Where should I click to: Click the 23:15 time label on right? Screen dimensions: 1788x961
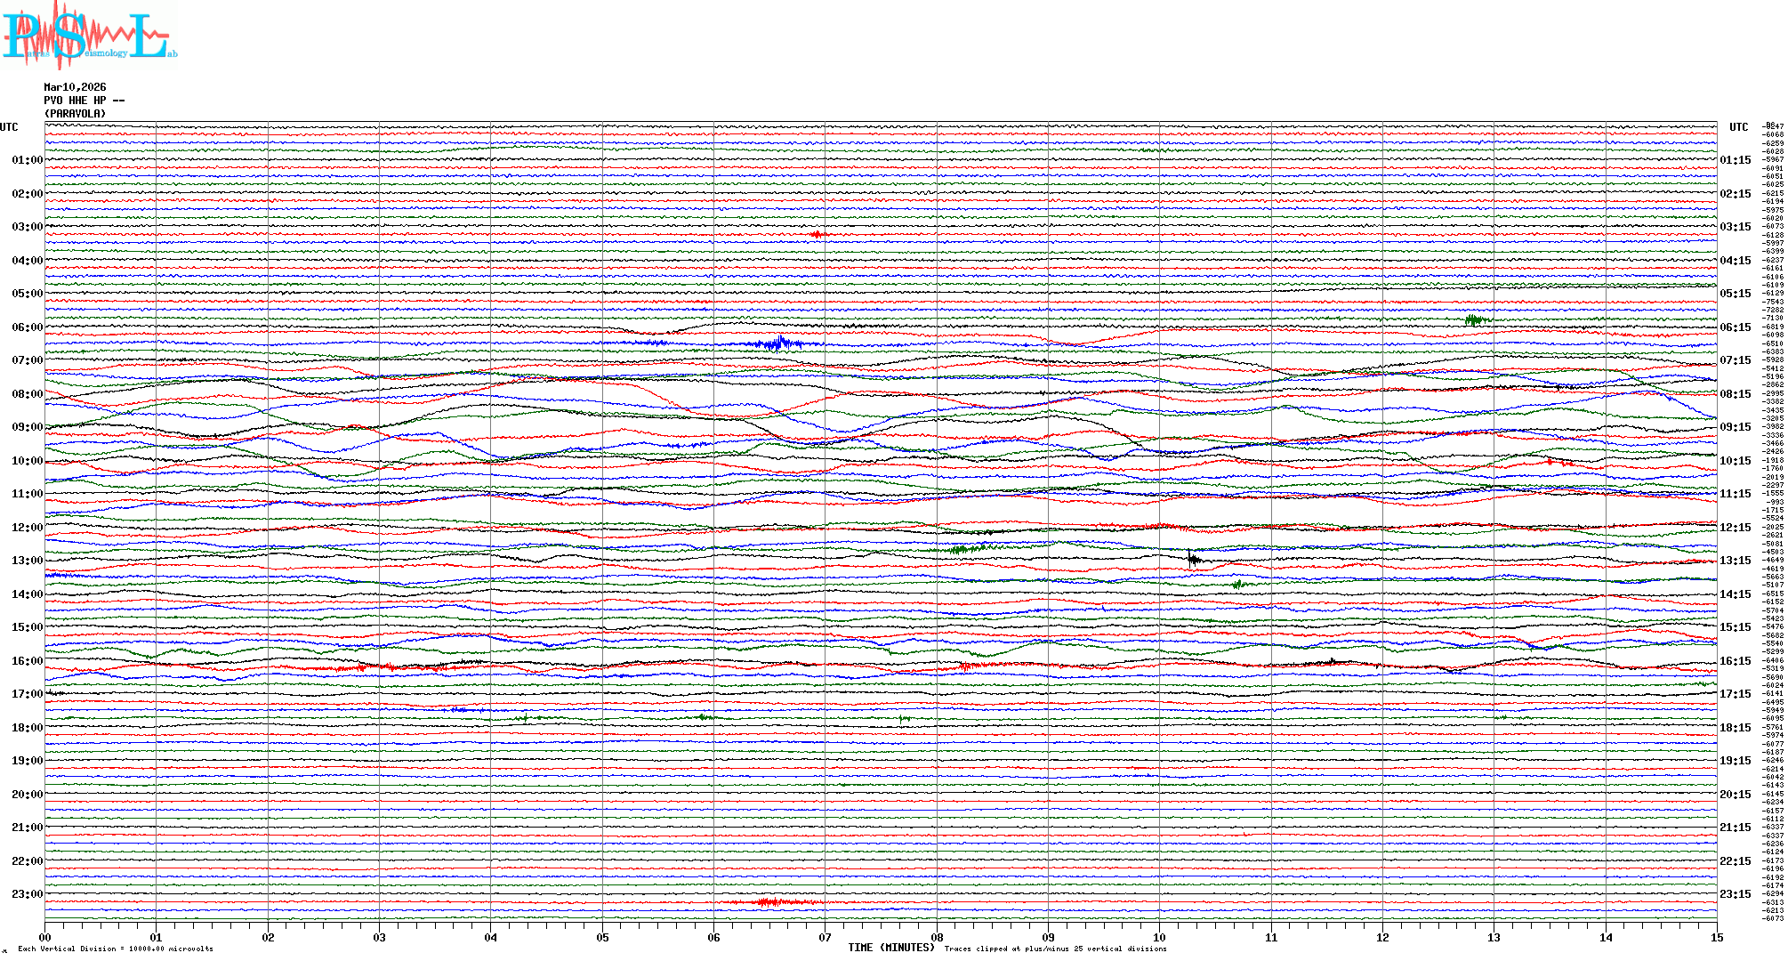(1735, 894)
